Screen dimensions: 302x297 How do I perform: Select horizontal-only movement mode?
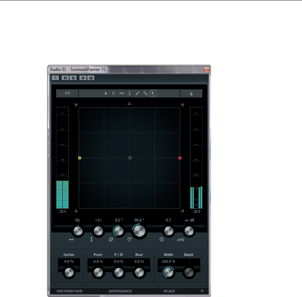click(x=122, y=94)
